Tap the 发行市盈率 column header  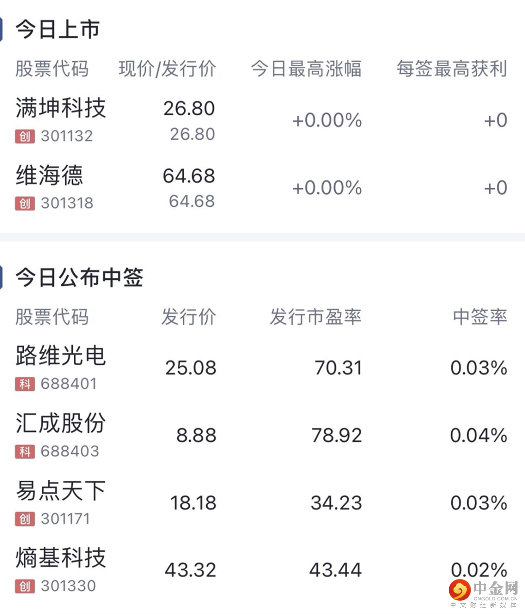coord(315,317)
